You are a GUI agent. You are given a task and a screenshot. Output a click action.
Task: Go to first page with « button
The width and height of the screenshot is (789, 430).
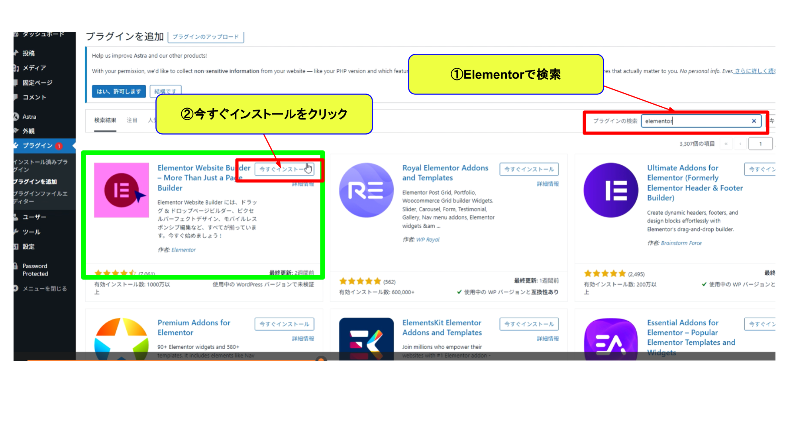click(x=726, y=144)
